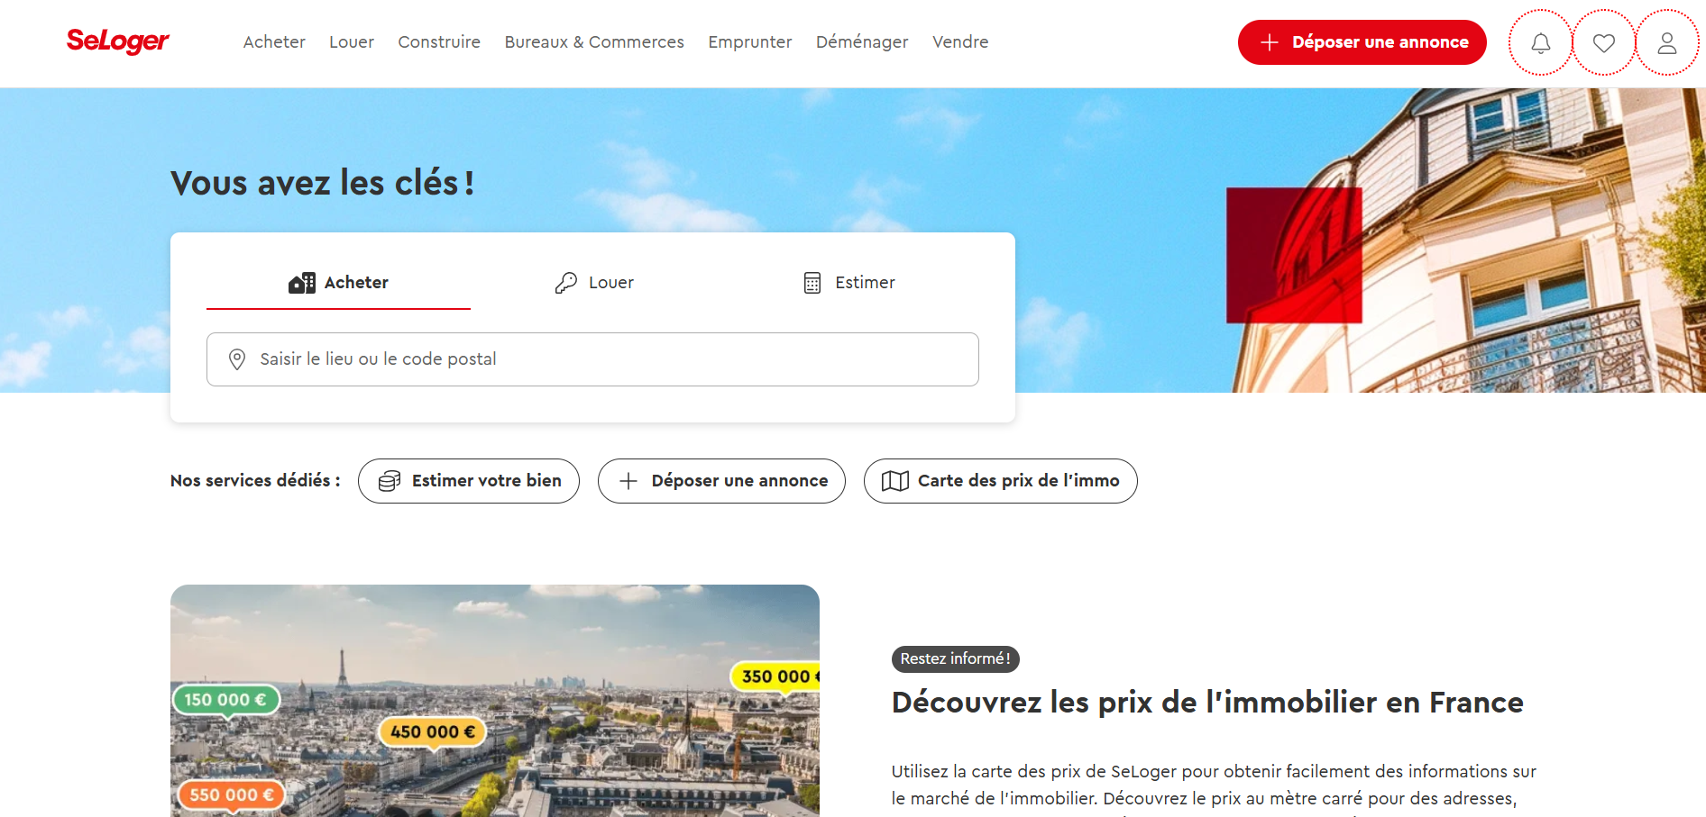Click the location pin icon in search field

[x=237, y=359]
